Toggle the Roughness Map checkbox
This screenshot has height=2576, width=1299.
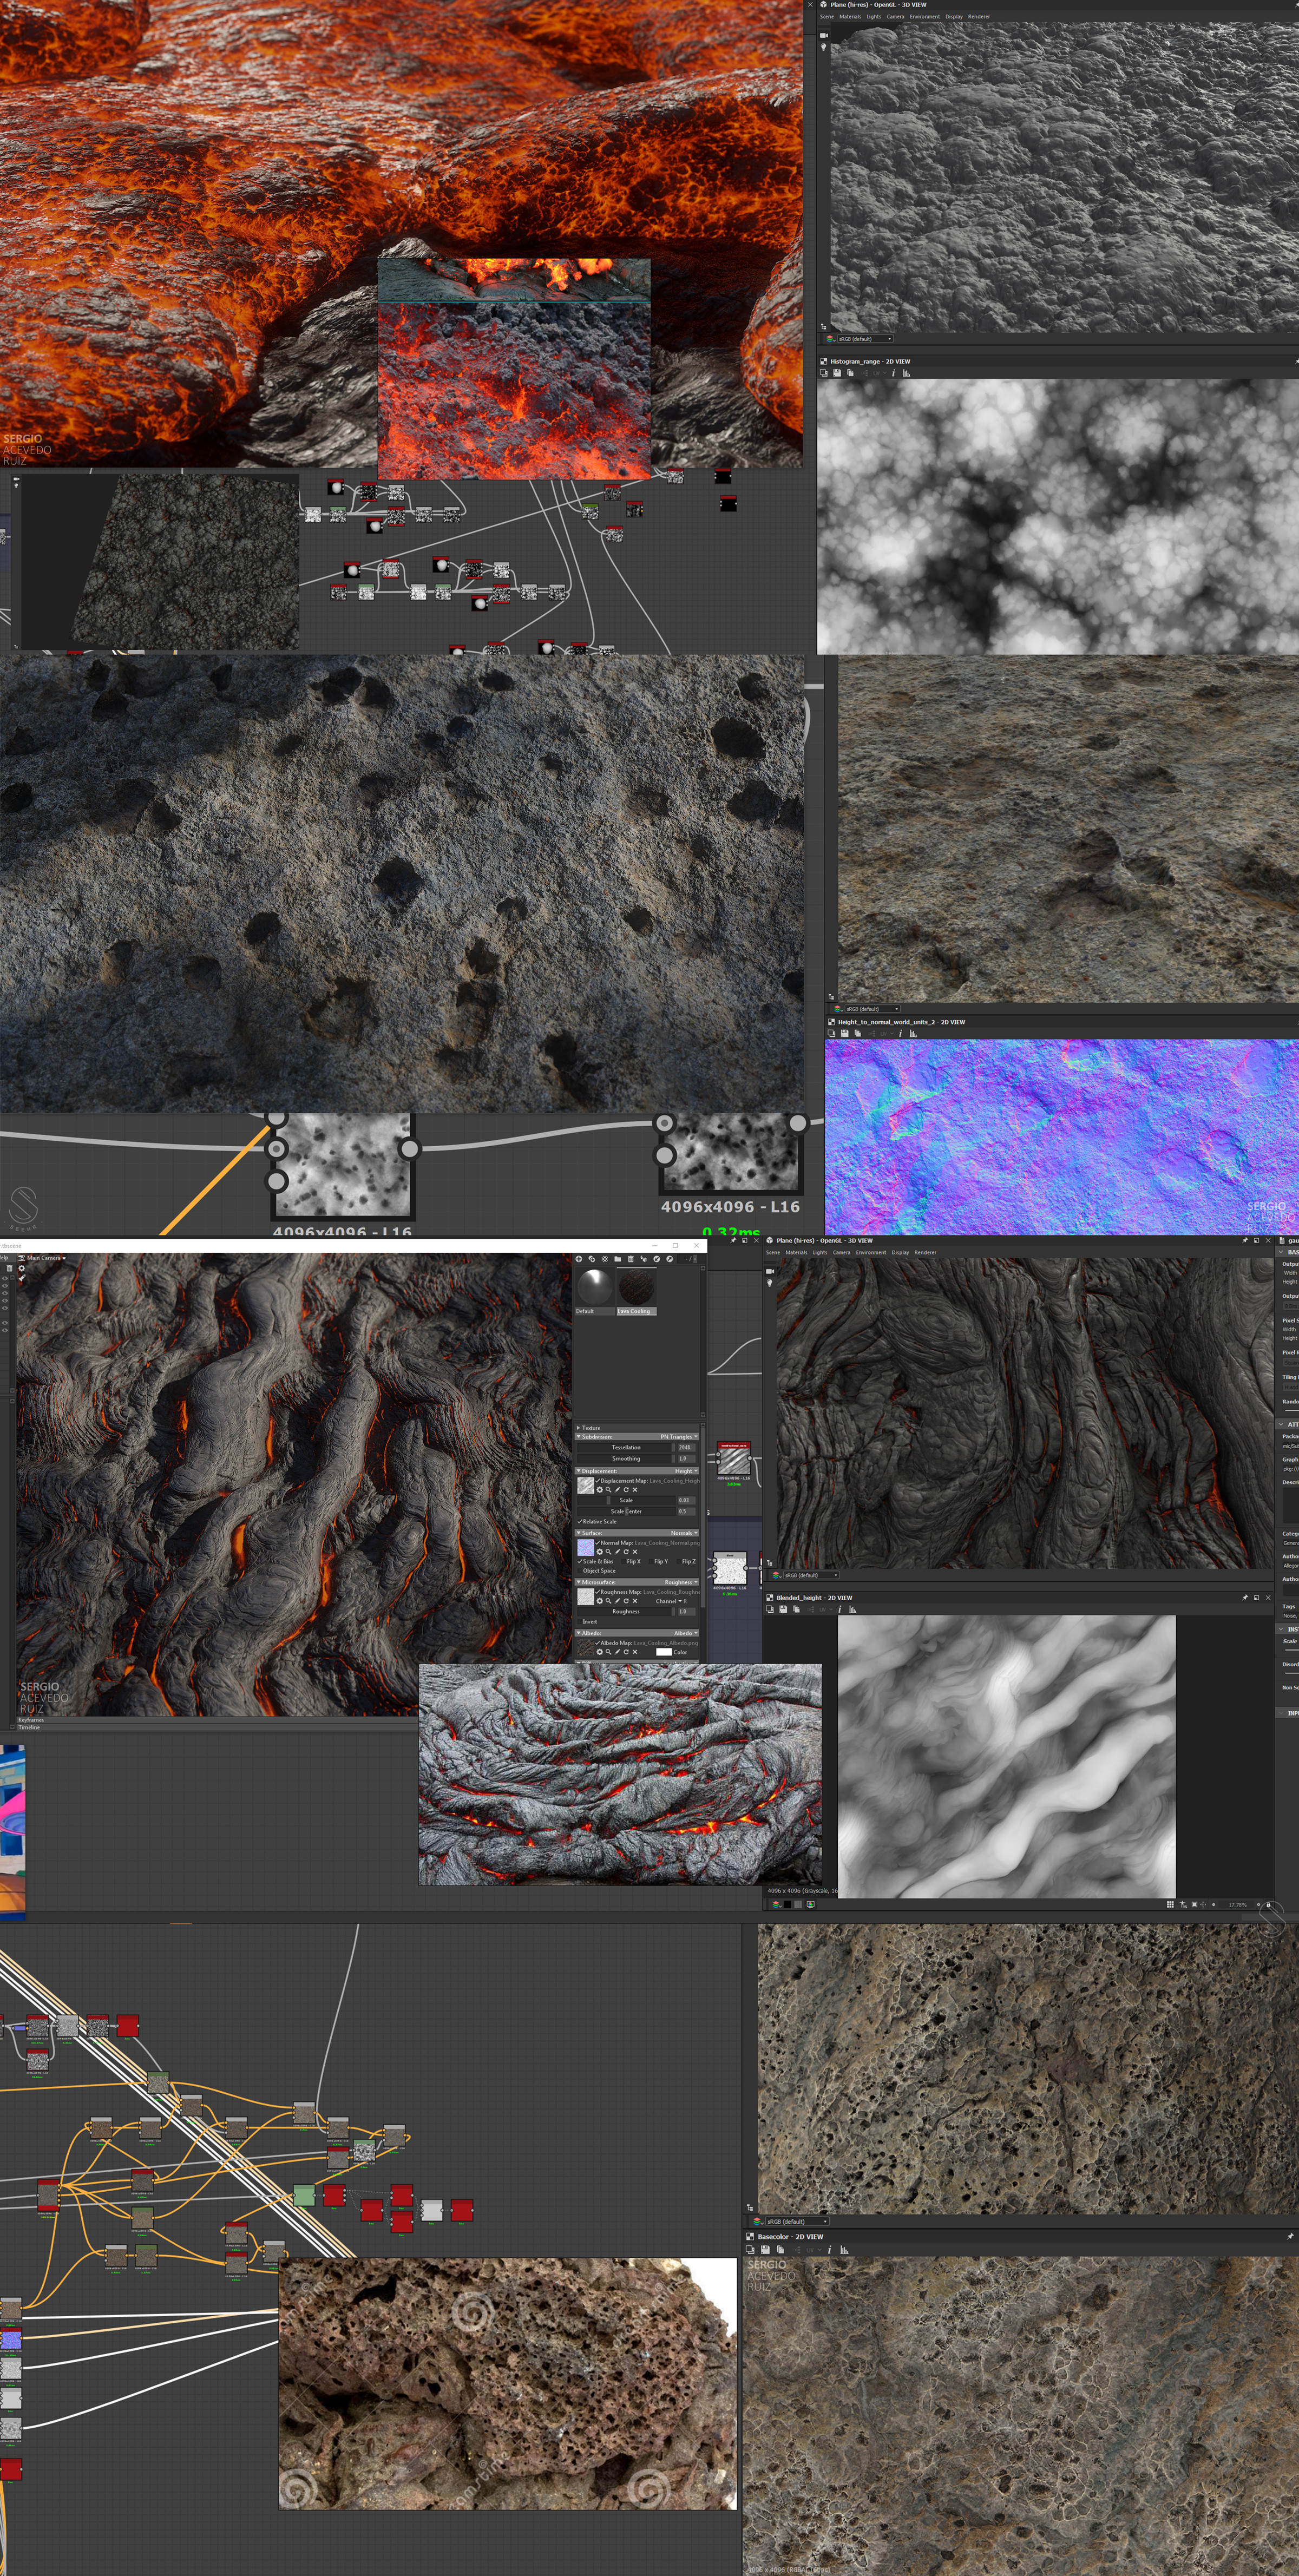point(597,1592)
